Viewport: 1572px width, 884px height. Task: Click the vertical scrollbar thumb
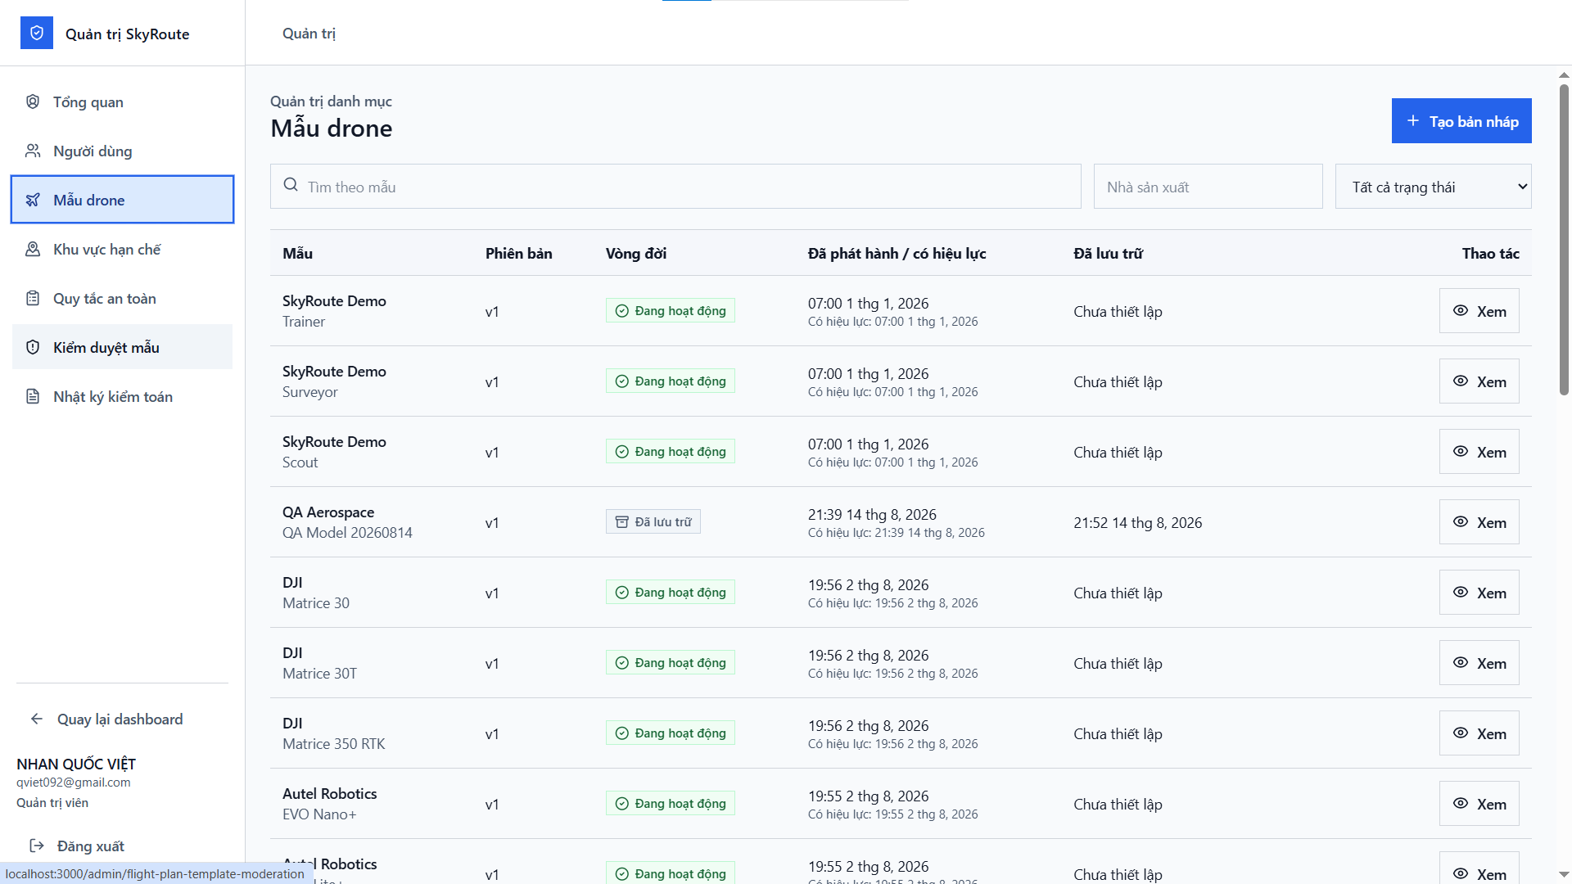1564,239
